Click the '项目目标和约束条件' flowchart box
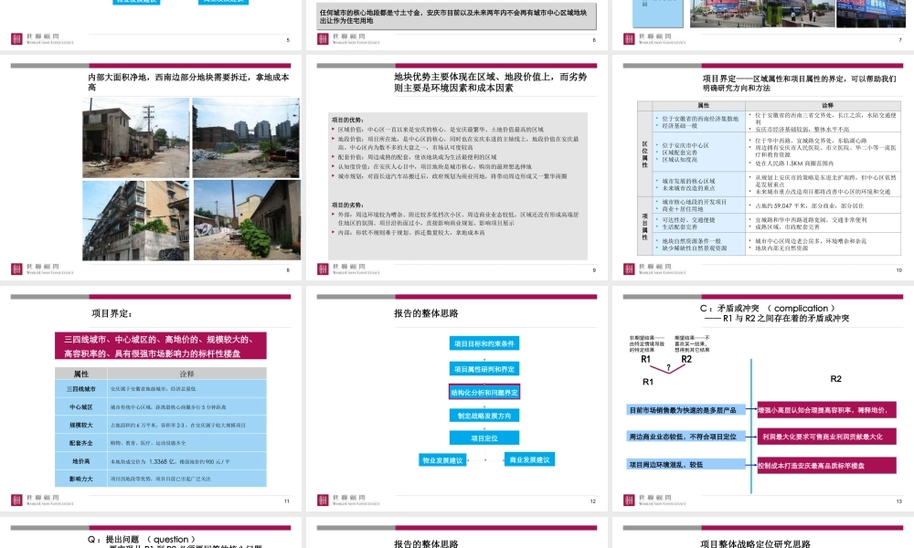 (x=484, y=343)
